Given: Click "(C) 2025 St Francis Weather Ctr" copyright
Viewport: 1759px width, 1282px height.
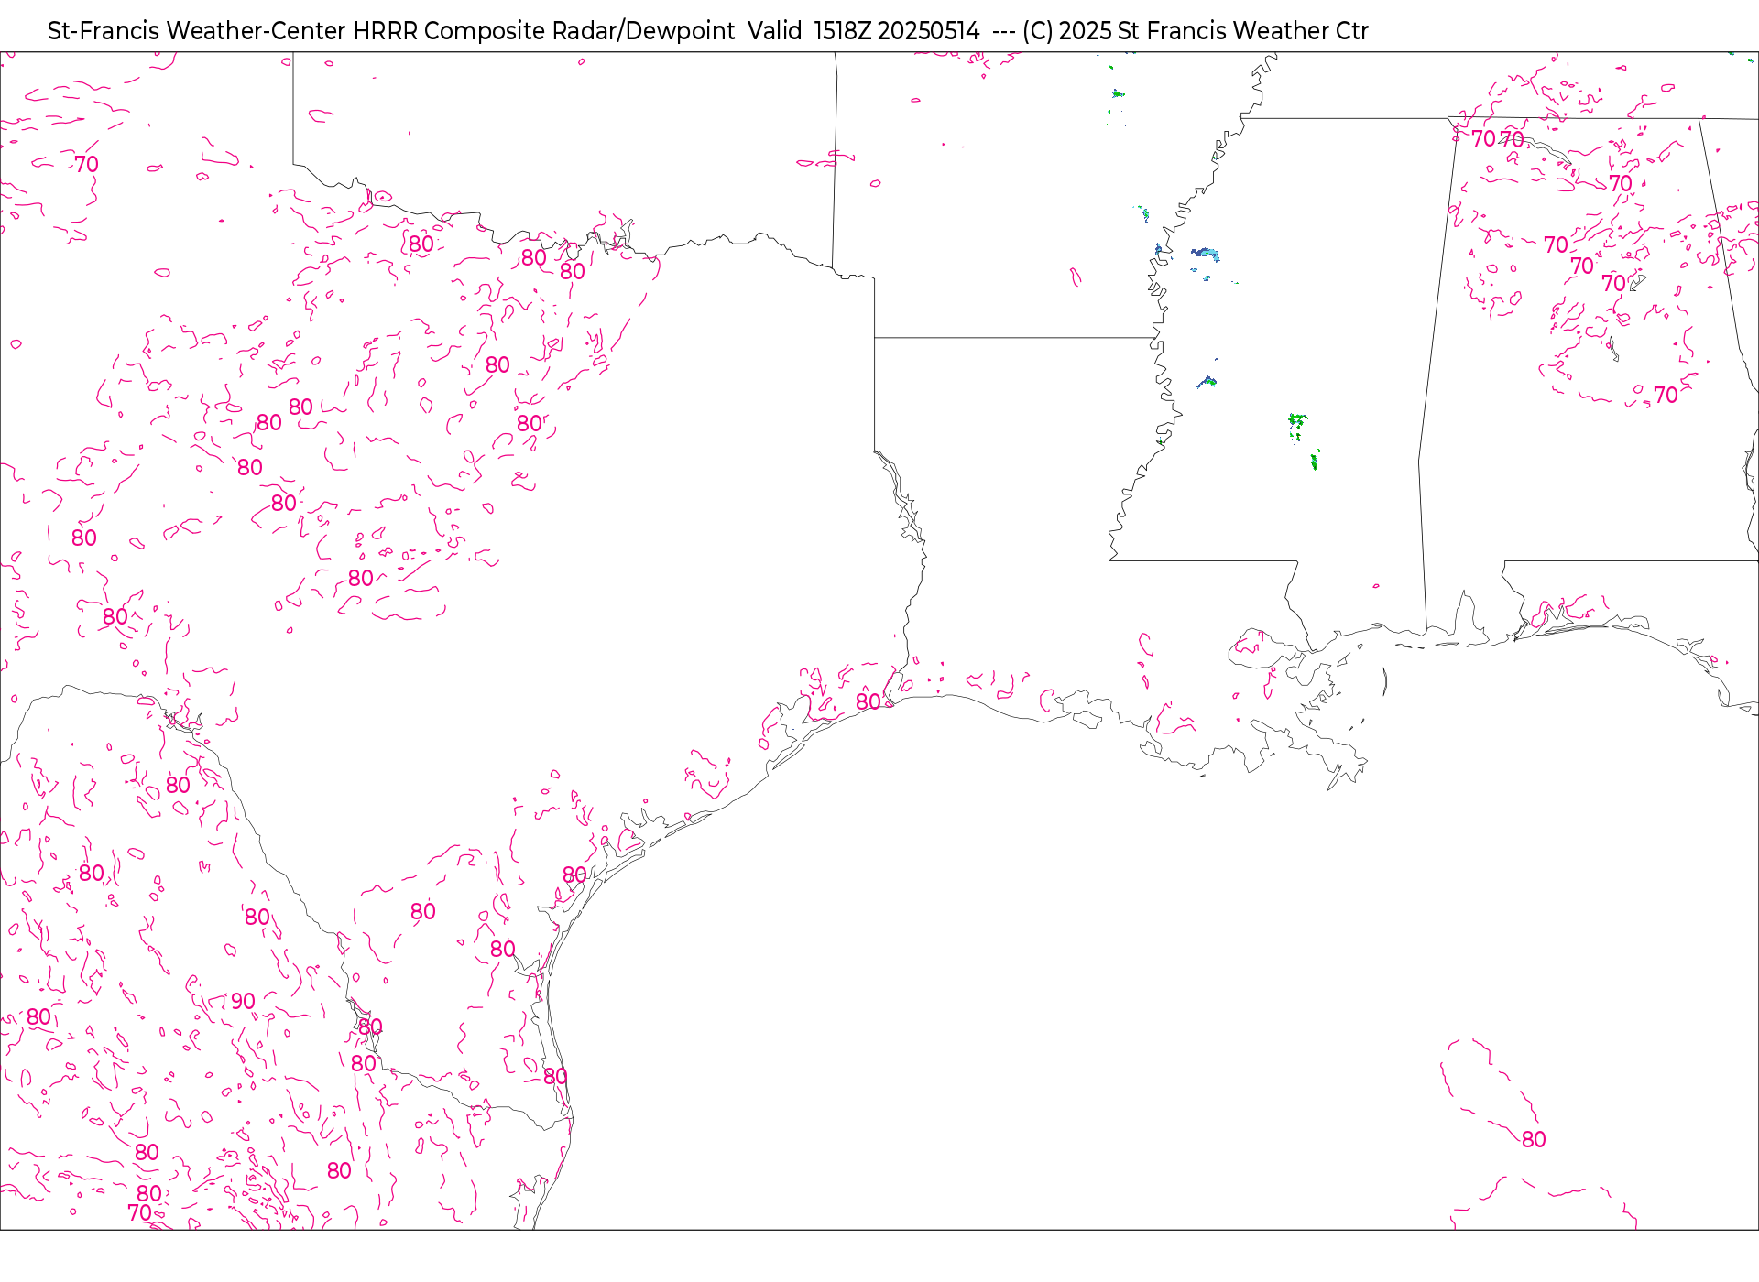Looking at the screenshot, I should (1196, 31).
